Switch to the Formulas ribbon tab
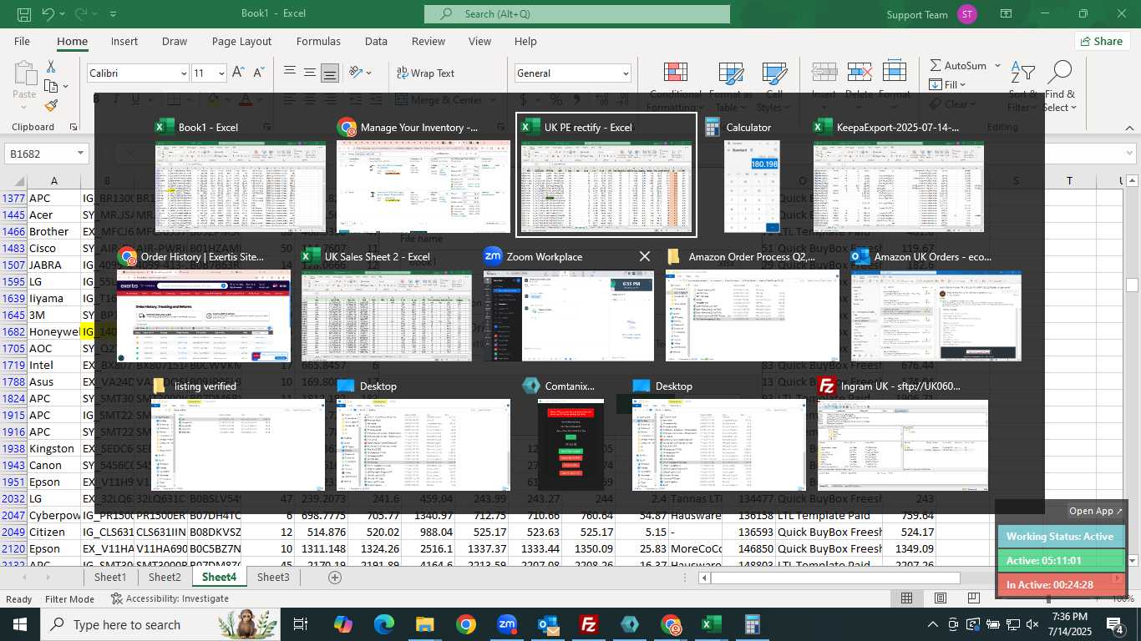The width and height of the screenshot is (1141, 641). [318, 41]
